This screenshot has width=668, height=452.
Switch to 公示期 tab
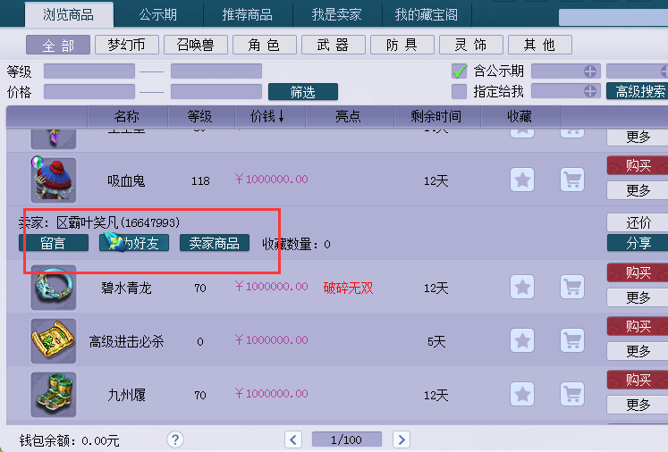coord(158,15)
